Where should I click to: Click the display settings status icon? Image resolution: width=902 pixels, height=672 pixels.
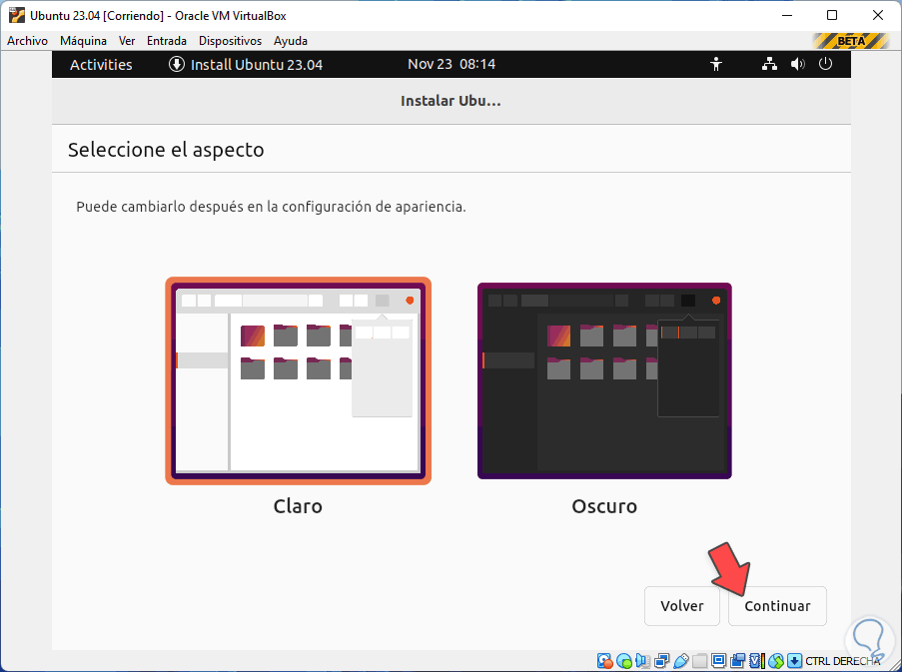pyautogui.click(x=718, y=661)
